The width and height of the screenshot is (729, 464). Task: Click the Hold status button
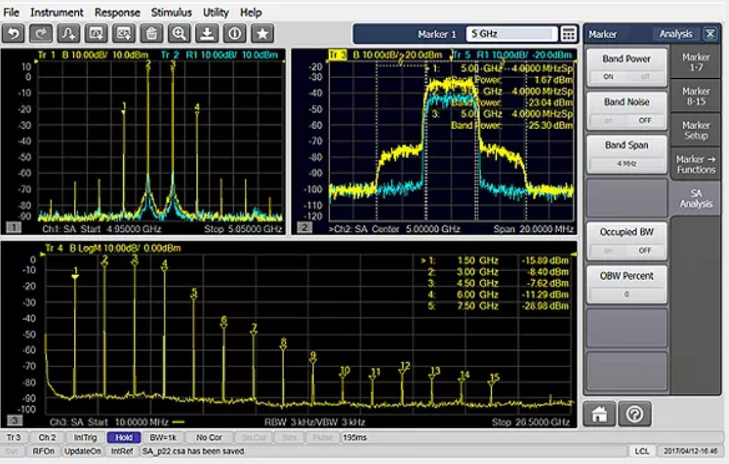coord(124,438)
